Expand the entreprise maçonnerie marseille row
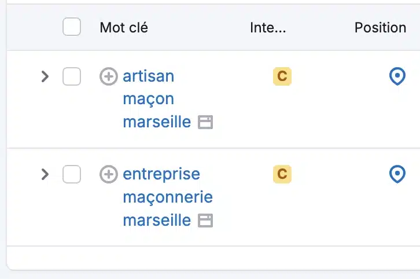This screenshot has height=279, width=420. 45,174
